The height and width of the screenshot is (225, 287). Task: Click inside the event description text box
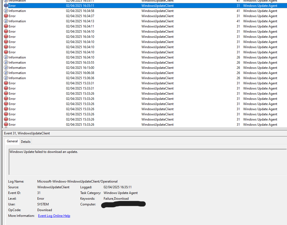pyautogui.click(x=147, y=162)
